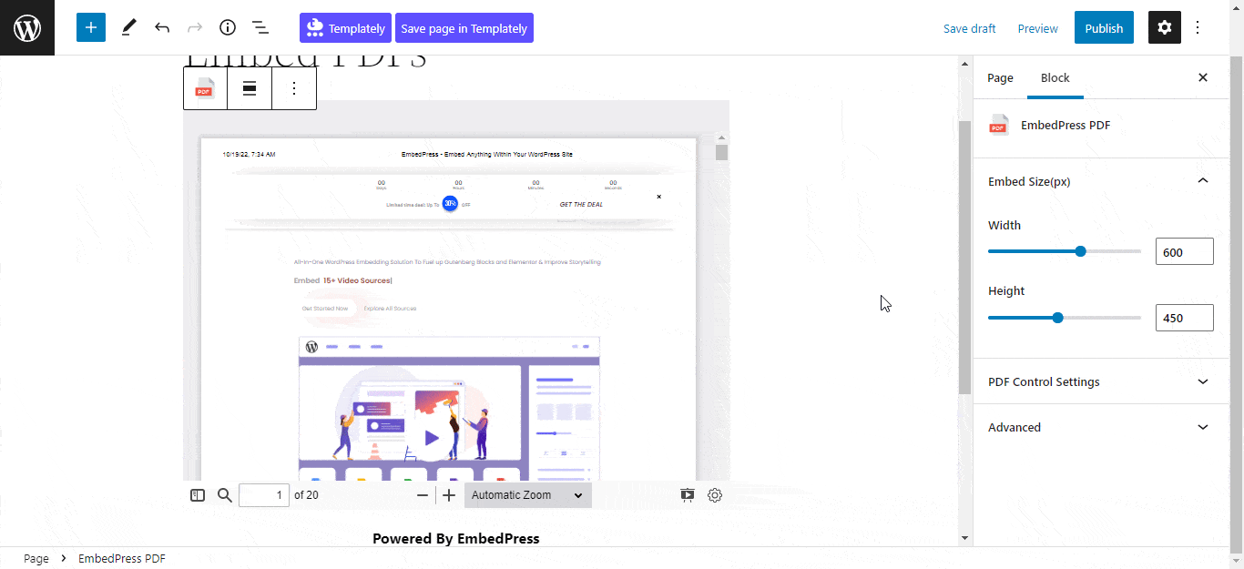Open find in PDF document
1244x569 pixels.
coord(225,495)
